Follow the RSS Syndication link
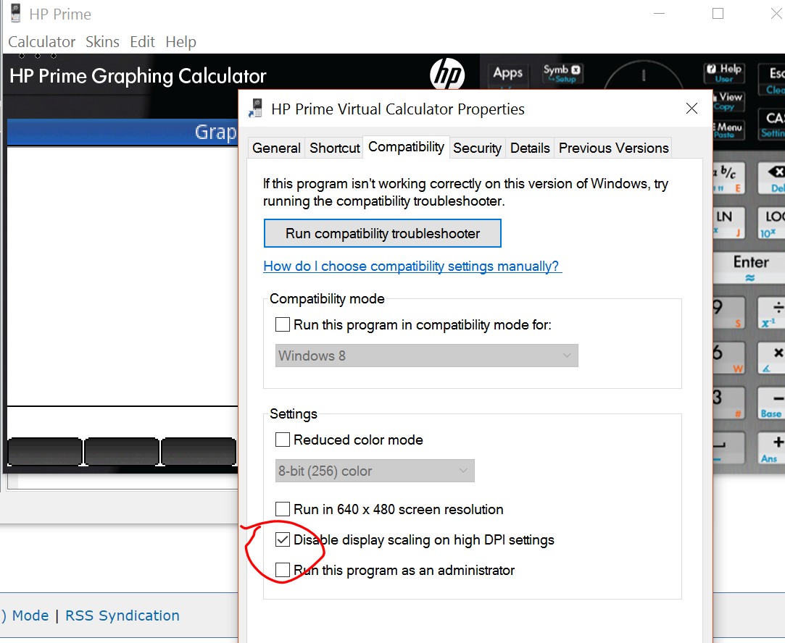 coord(122,615)
